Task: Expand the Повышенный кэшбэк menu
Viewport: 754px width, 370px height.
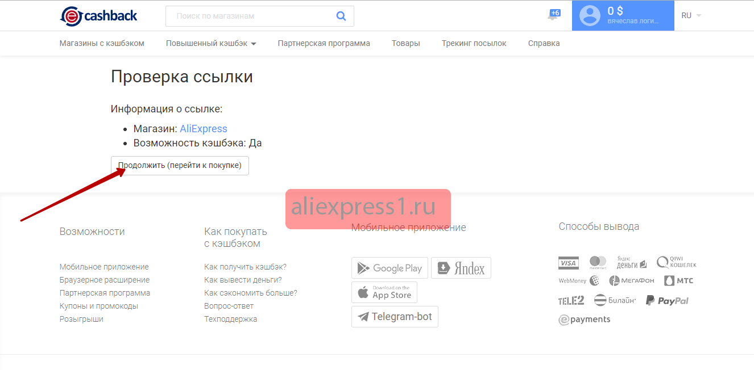Action: pyautogui.click(x=211, y=43)
